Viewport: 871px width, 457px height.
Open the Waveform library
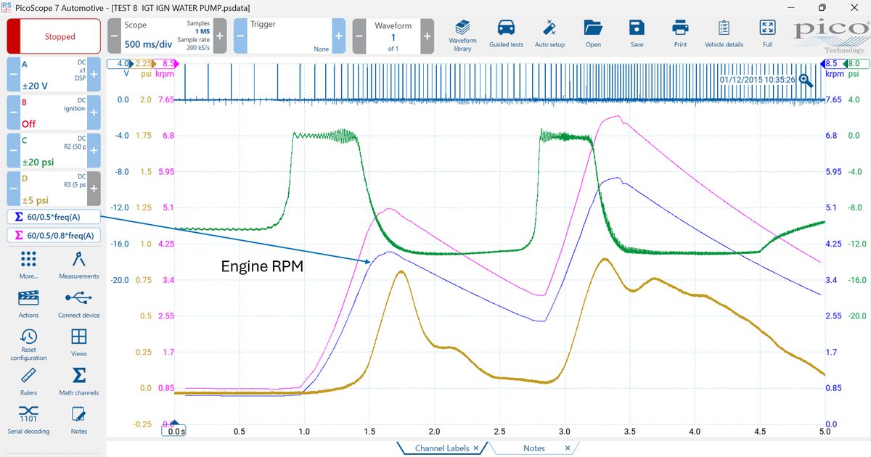[x=462, y=34]
